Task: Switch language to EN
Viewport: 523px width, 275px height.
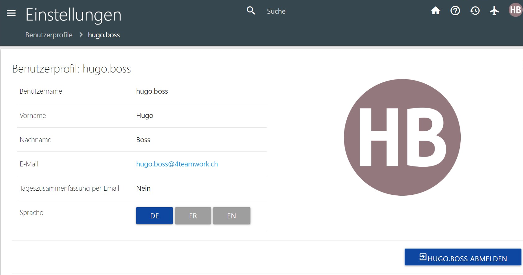Action: [x=231, y=216]
